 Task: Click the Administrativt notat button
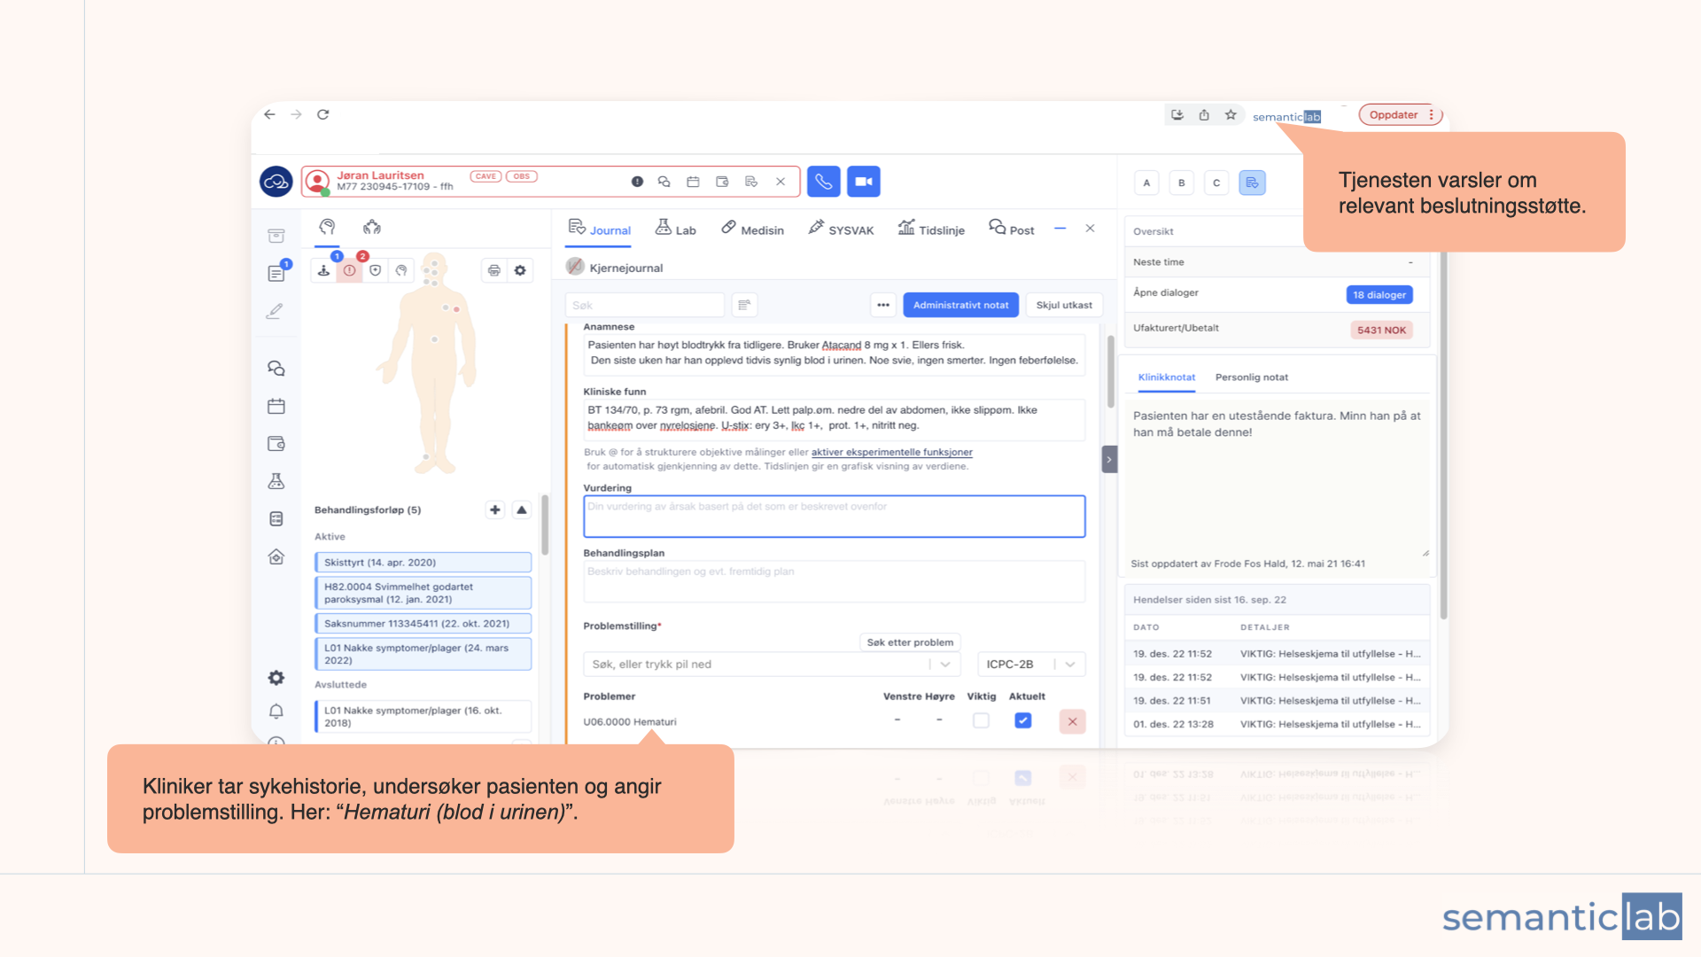coord(960,305)
